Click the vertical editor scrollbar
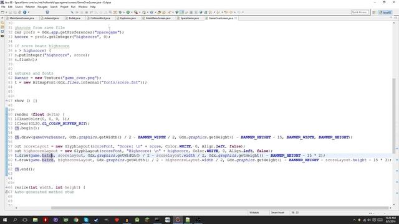The image size is (399, 224). point(394,116)
